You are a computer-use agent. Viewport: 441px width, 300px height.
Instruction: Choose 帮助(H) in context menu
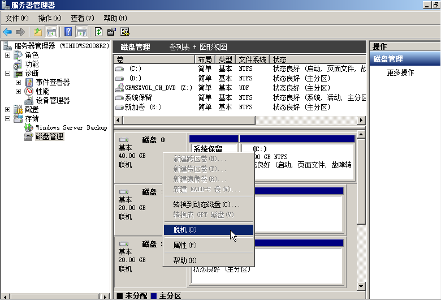(209, 260)
